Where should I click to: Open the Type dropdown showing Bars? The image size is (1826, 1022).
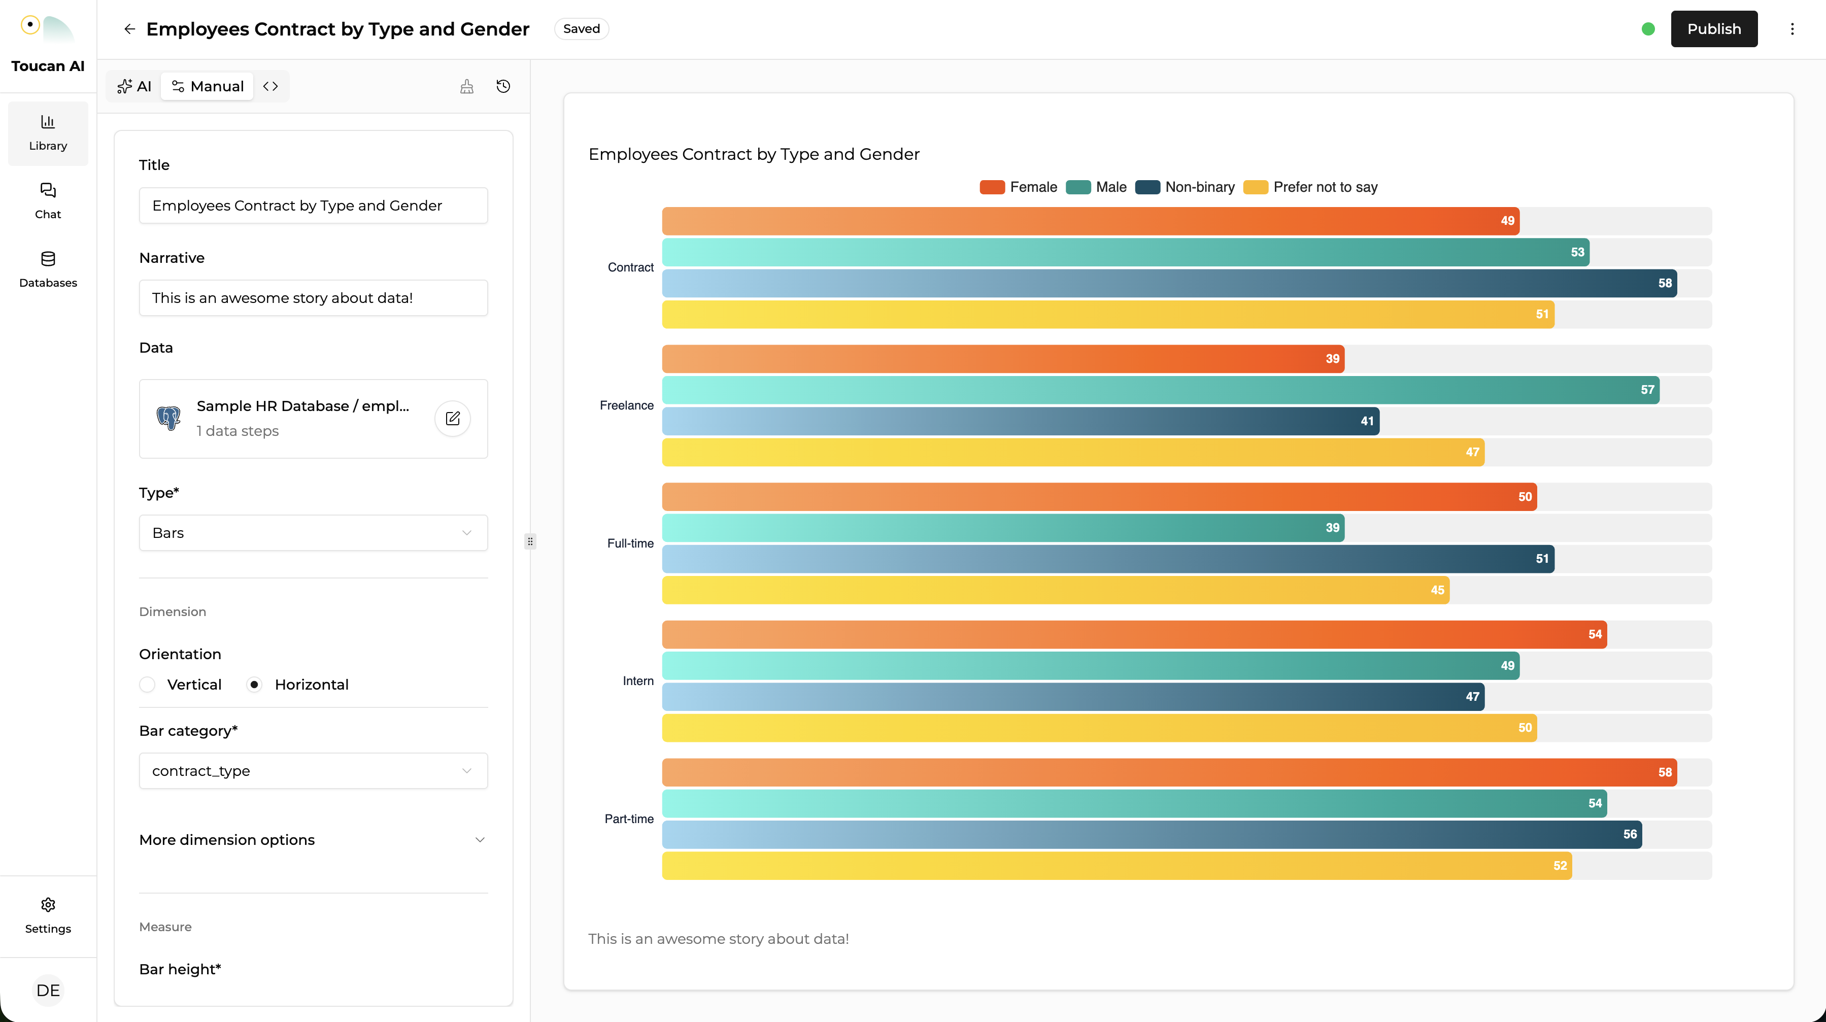(x=313, y=533)
